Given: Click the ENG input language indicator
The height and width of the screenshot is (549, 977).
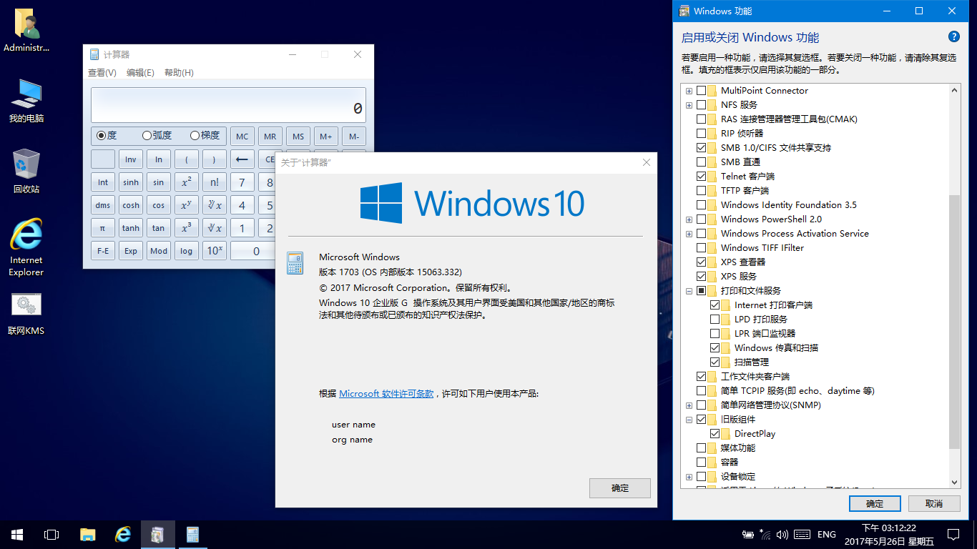Looking at the screenshot, I should [827, 535].
